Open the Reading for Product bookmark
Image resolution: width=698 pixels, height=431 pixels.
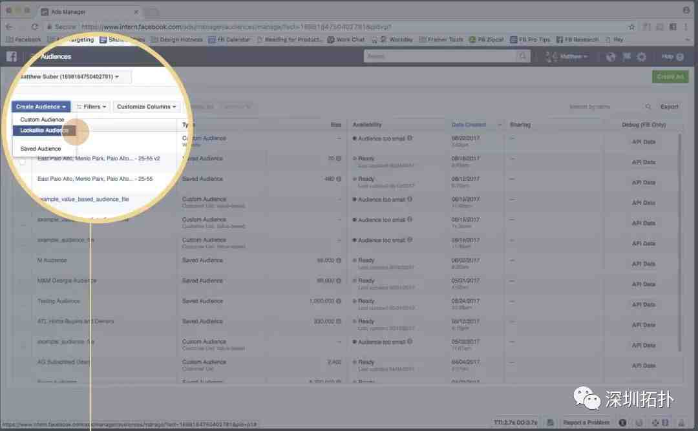(x=290, y=39)
